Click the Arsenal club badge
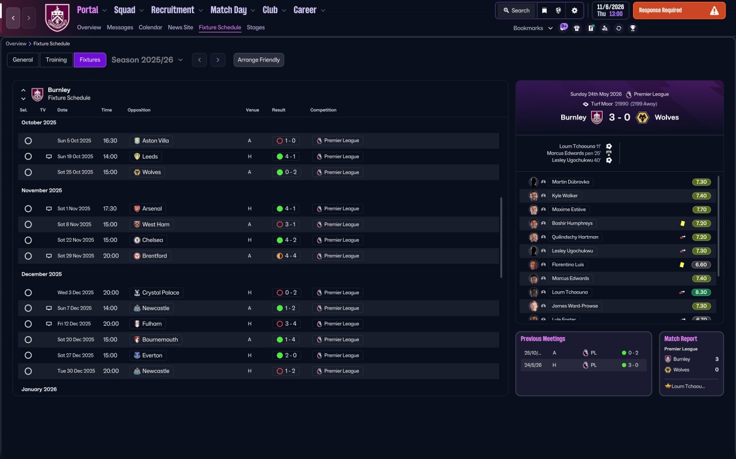The height and width of the screenshot is (459, 736). pos(137,209)
